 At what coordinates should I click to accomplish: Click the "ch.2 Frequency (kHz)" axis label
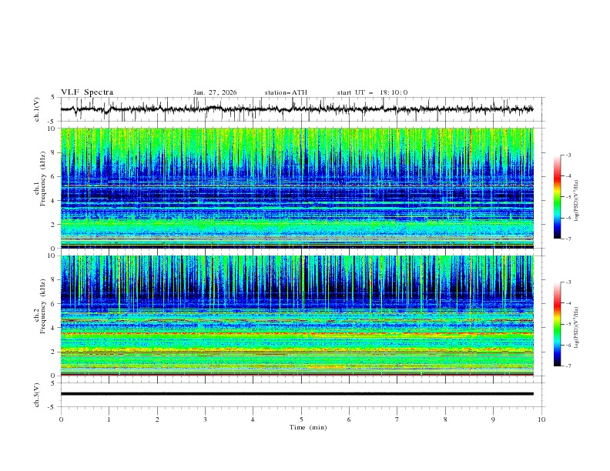[x=40, y=306]
